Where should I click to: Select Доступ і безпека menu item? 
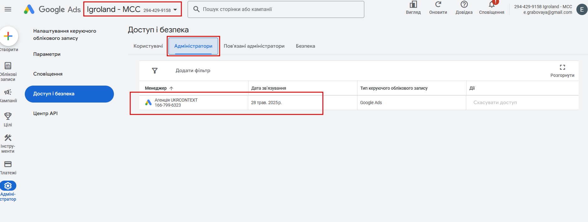pyautogui.click(x=69, y=94)
